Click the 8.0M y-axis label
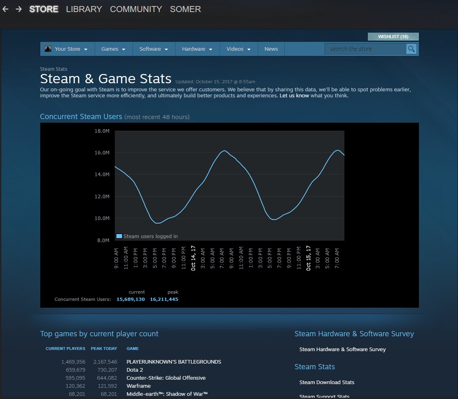The image size is (458, 399). point(103,241)
